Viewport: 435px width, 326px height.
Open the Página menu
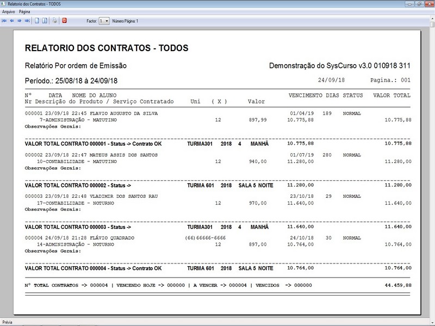point(24,11)
